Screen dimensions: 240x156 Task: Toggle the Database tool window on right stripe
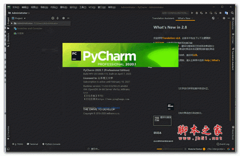click(x=233, y=24)
